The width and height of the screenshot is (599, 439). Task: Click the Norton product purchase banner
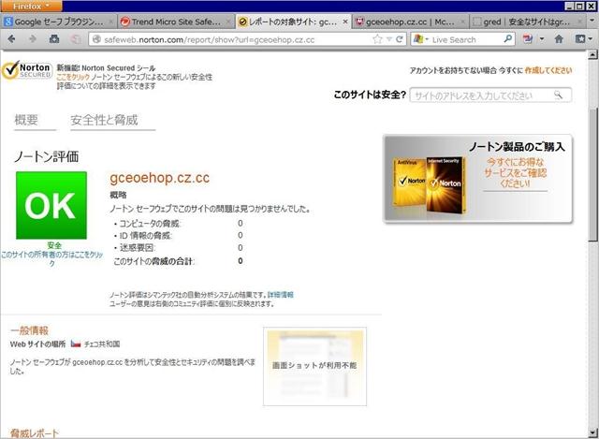pyautogui.click(x=477, y=179)
